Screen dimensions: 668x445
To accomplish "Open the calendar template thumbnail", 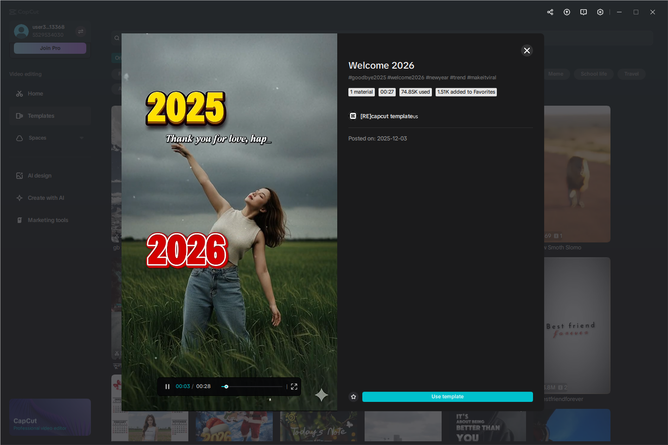I will click(150, 426).
